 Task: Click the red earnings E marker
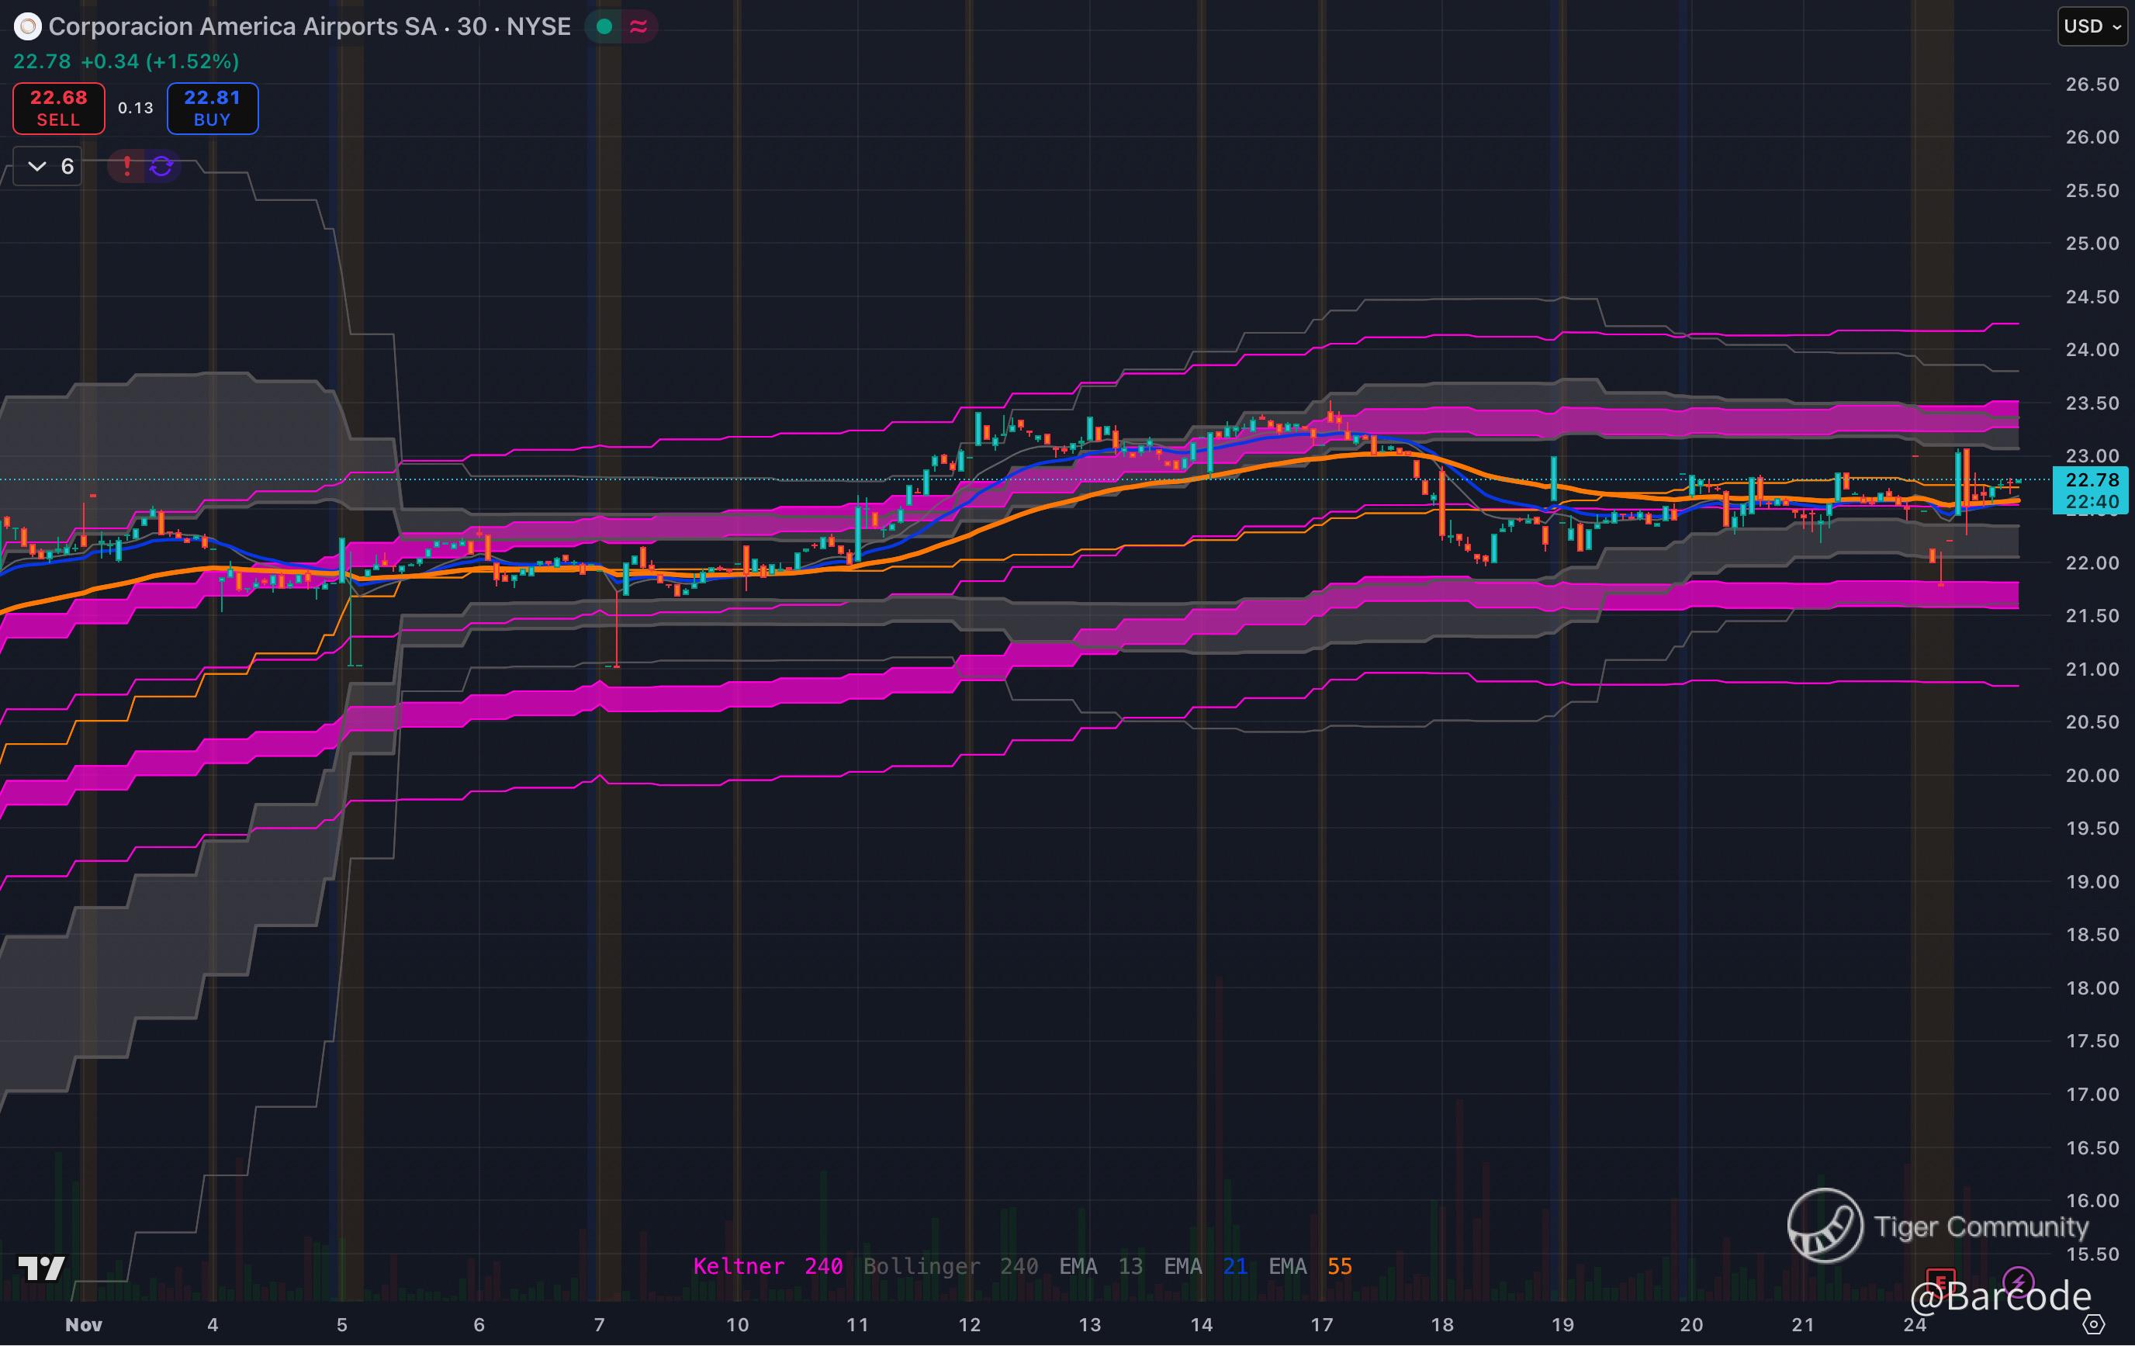coord(1941,1282)
